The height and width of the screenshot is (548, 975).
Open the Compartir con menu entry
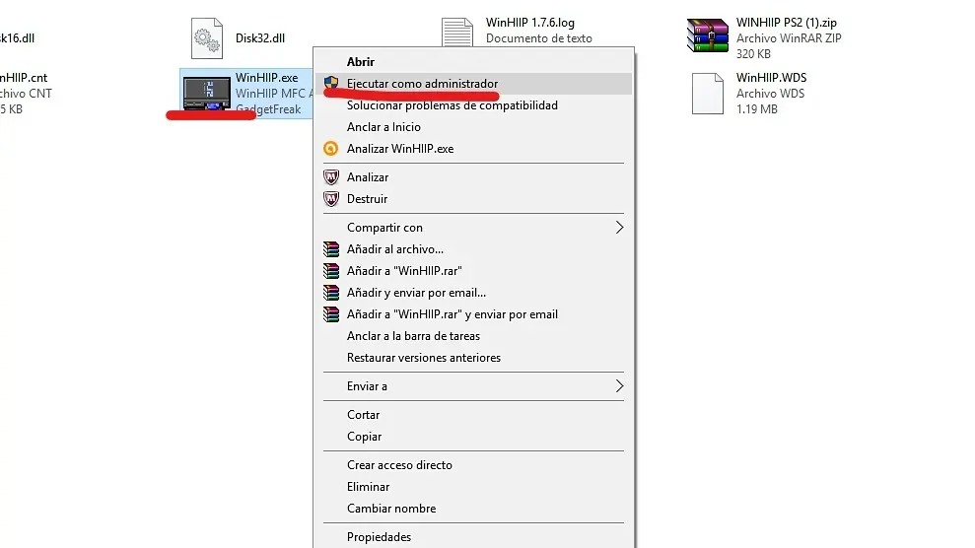pos(474,228)
